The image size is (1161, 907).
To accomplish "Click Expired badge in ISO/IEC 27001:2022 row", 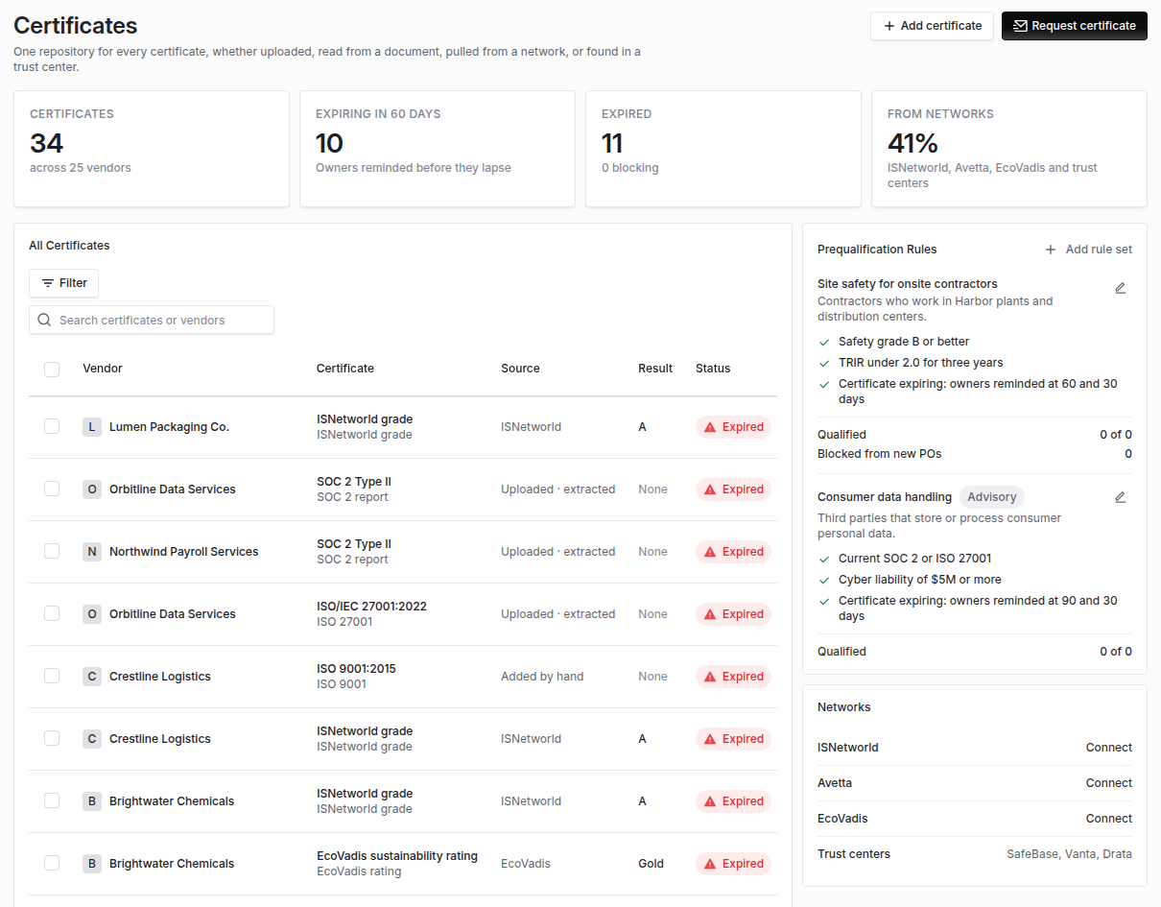I will click(733, 614).
